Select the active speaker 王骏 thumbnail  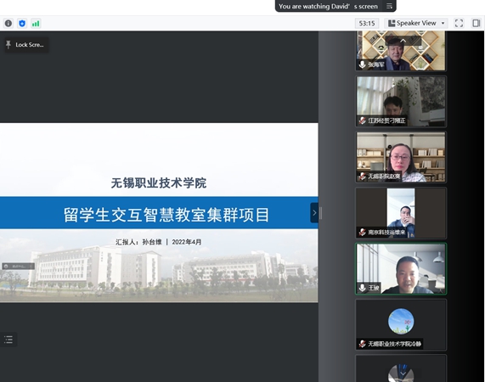401,268
